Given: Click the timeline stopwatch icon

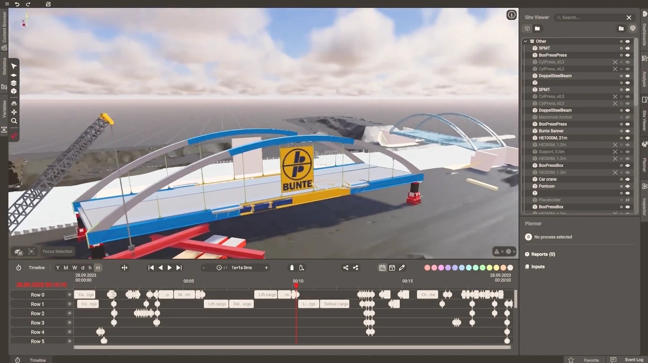Looking at the screenshot, I should pyautogui.click(x=18, y=268).
